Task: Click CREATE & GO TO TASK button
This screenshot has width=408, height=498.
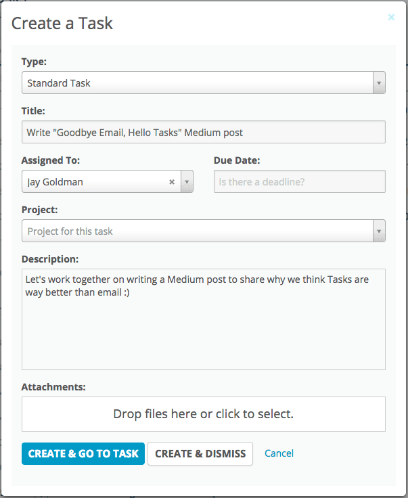Action: click(83, 453)
